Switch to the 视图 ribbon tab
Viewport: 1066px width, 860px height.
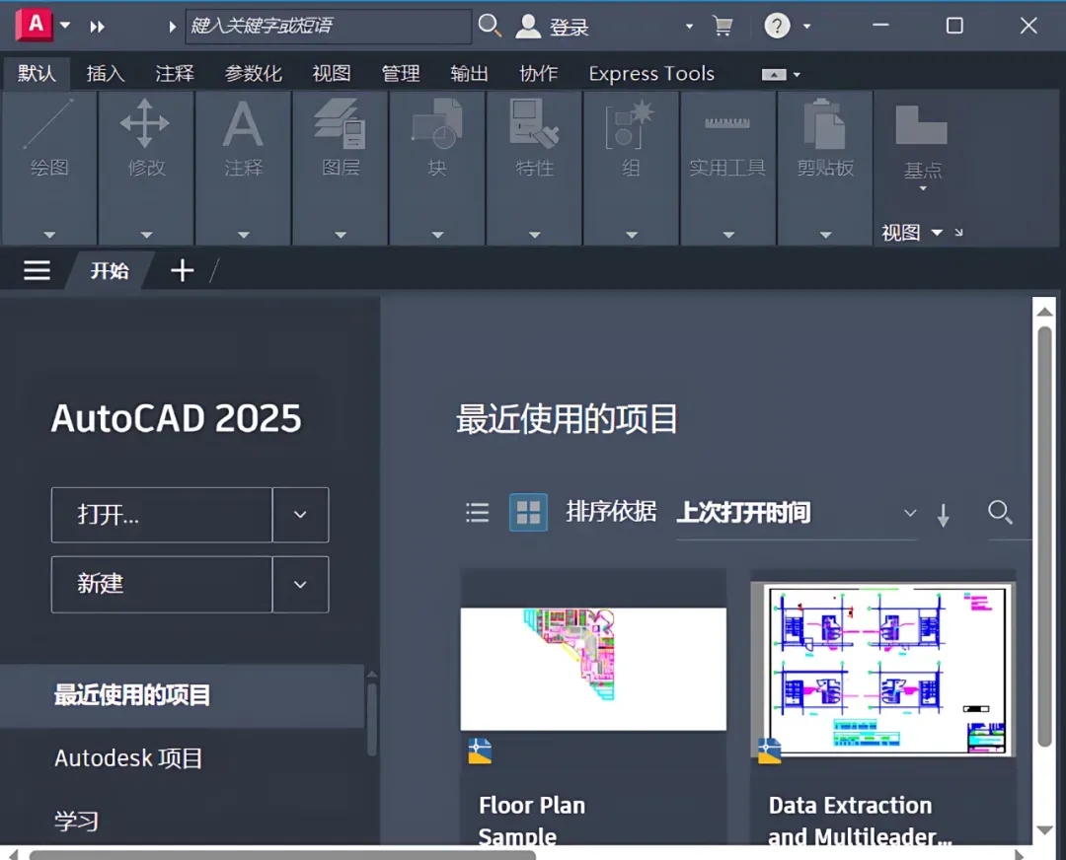(x=332, y=73)
